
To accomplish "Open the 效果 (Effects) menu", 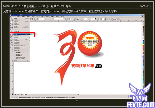I will pos(38,17).
